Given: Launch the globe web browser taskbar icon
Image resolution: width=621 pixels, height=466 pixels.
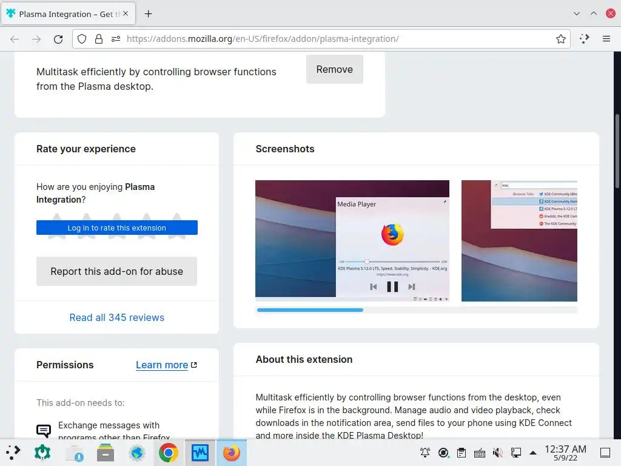Looking at the screenshot, I should click(137, 453).
